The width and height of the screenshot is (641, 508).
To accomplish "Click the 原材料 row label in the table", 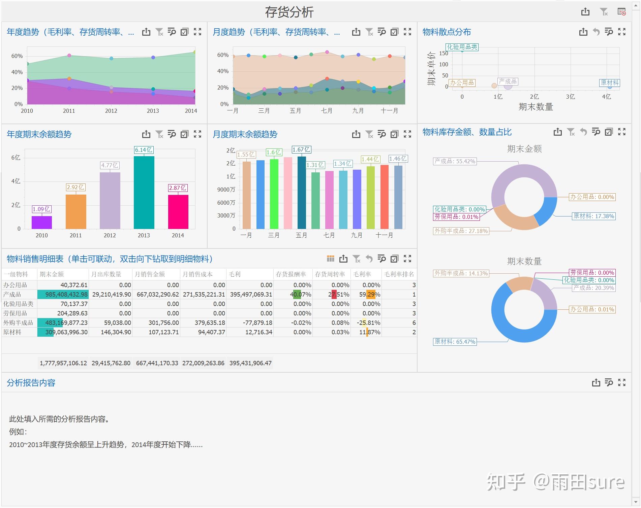I will click(12, 332).
